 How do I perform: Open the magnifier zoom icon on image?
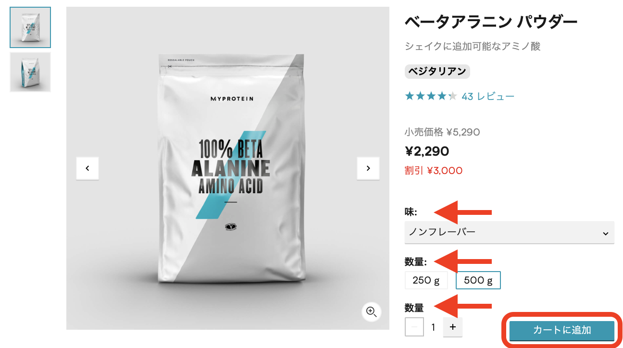(371, 311)
